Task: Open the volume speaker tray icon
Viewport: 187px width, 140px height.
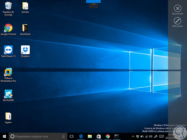Action: click(151, 136)
